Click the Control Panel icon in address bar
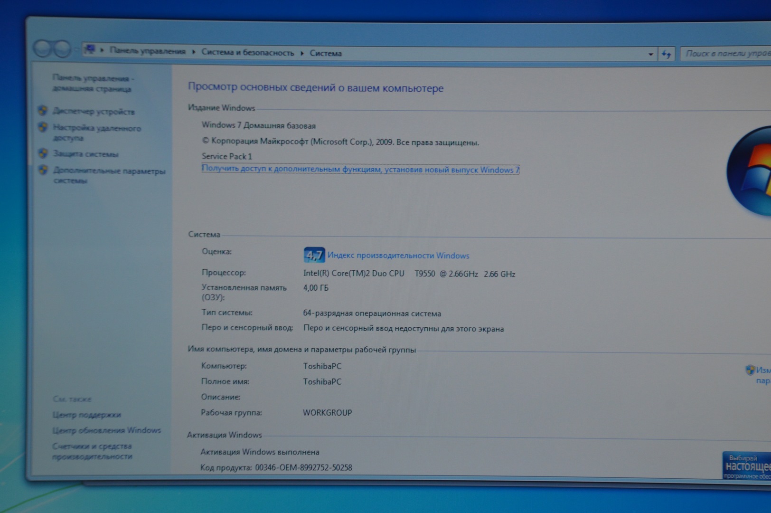Image resolution: width=771 pixels, height=513 pixels. [x=90, y=49]
